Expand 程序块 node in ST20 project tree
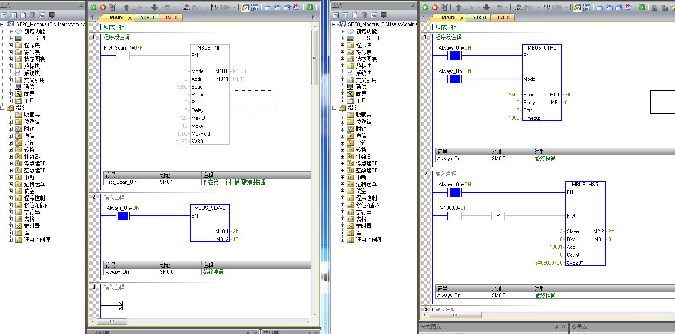Viewport: 675px width, 334px height. click(x=11, y=45)
